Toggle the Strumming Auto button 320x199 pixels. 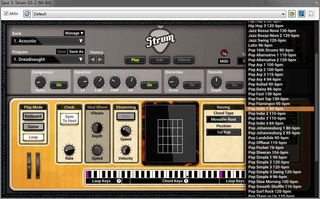click(126, 116)
